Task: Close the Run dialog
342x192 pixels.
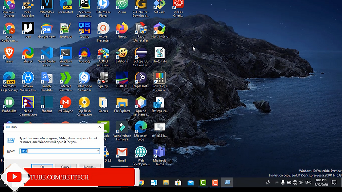Action: tap(100, 127)
